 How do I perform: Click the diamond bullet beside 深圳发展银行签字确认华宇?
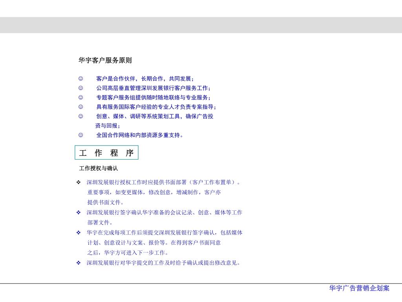(x=79, y=212)
